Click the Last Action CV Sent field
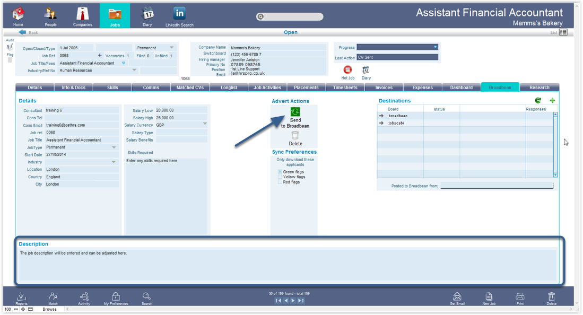The image size is (583, 315). (x=397, y=57)
